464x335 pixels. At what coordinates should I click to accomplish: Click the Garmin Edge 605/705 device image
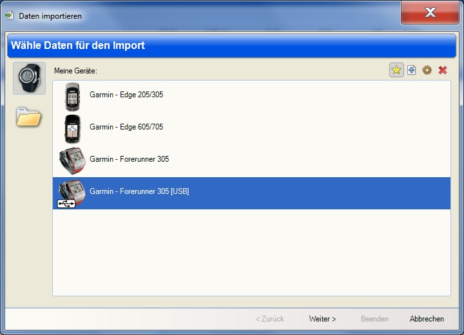click(x=72, y=128)
